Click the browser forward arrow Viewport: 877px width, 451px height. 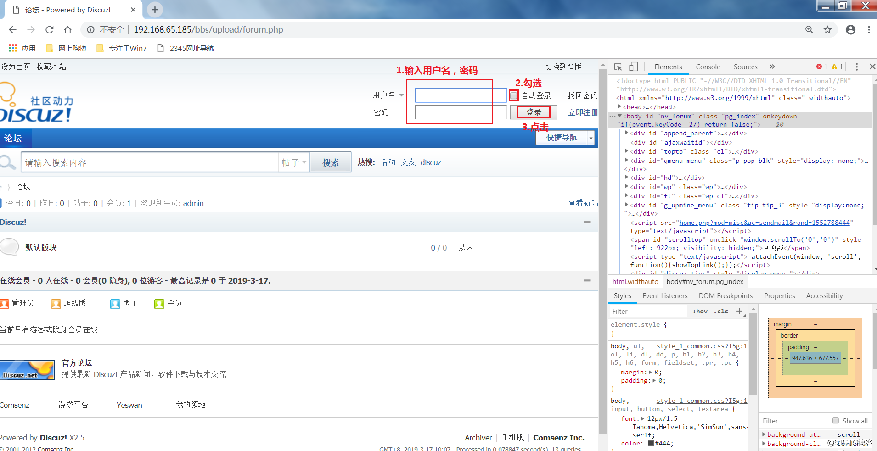[31, 30]
